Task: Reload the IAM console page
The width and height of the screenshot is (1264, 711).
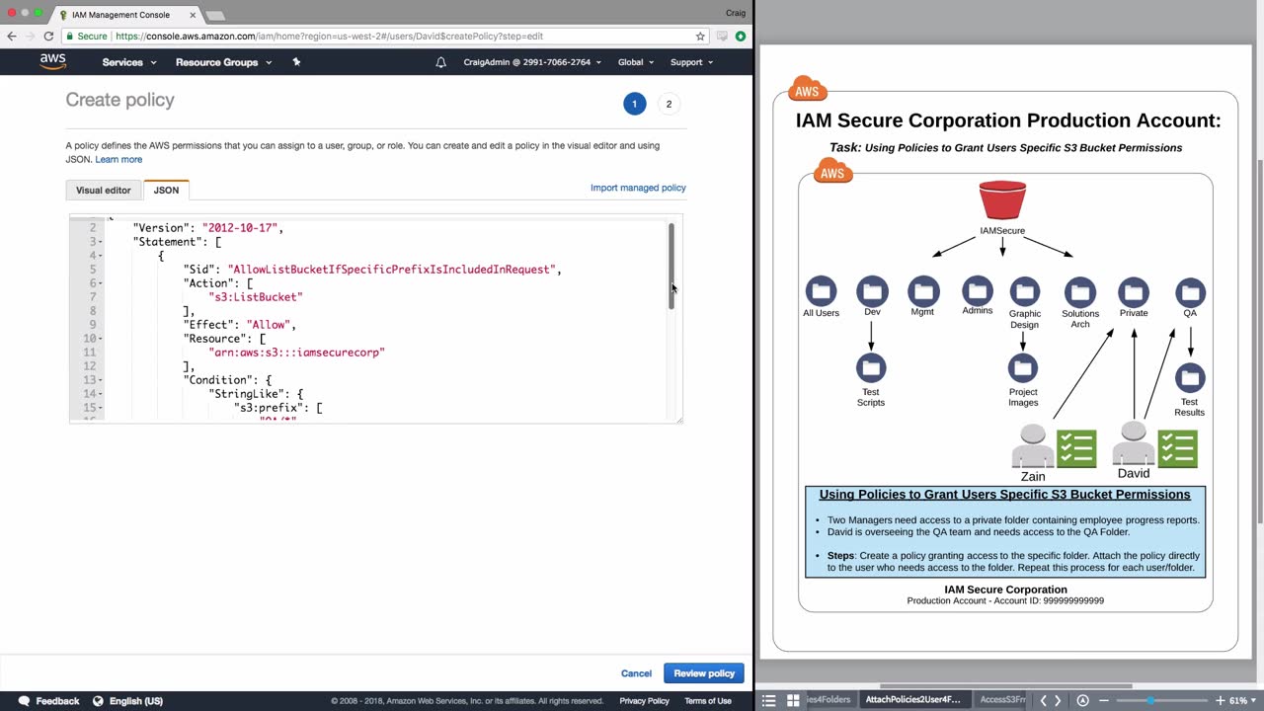Action: click(48, 37)
